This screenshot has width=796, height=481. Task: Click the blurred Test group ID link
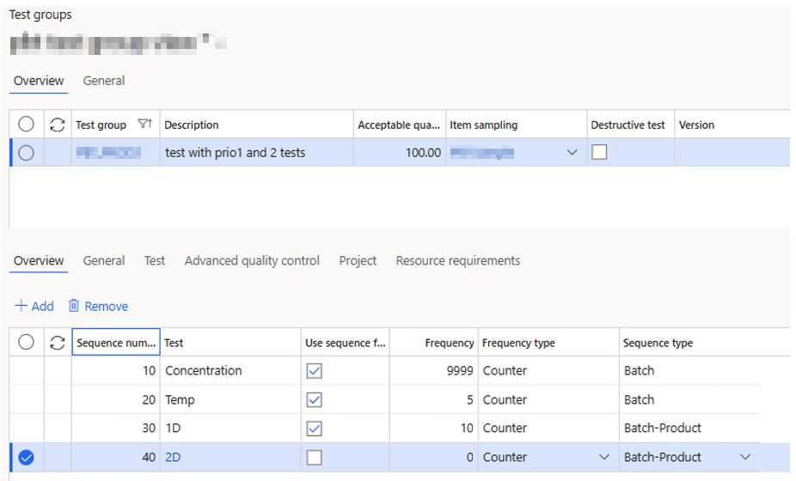coord(108,153)
